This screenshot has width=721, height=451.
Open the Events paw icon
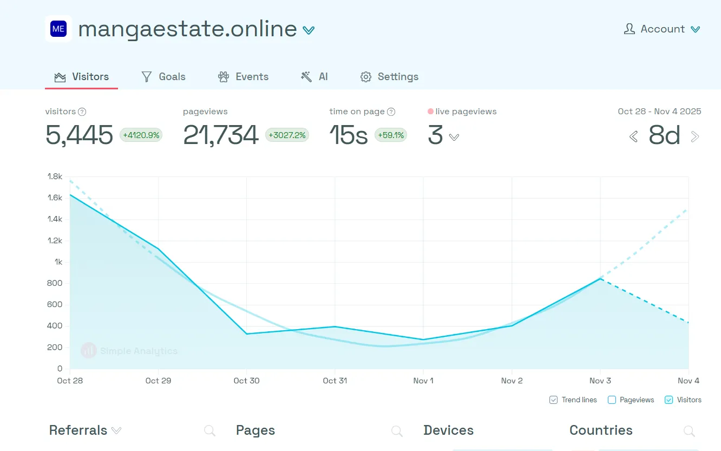[x=223, y=76]
